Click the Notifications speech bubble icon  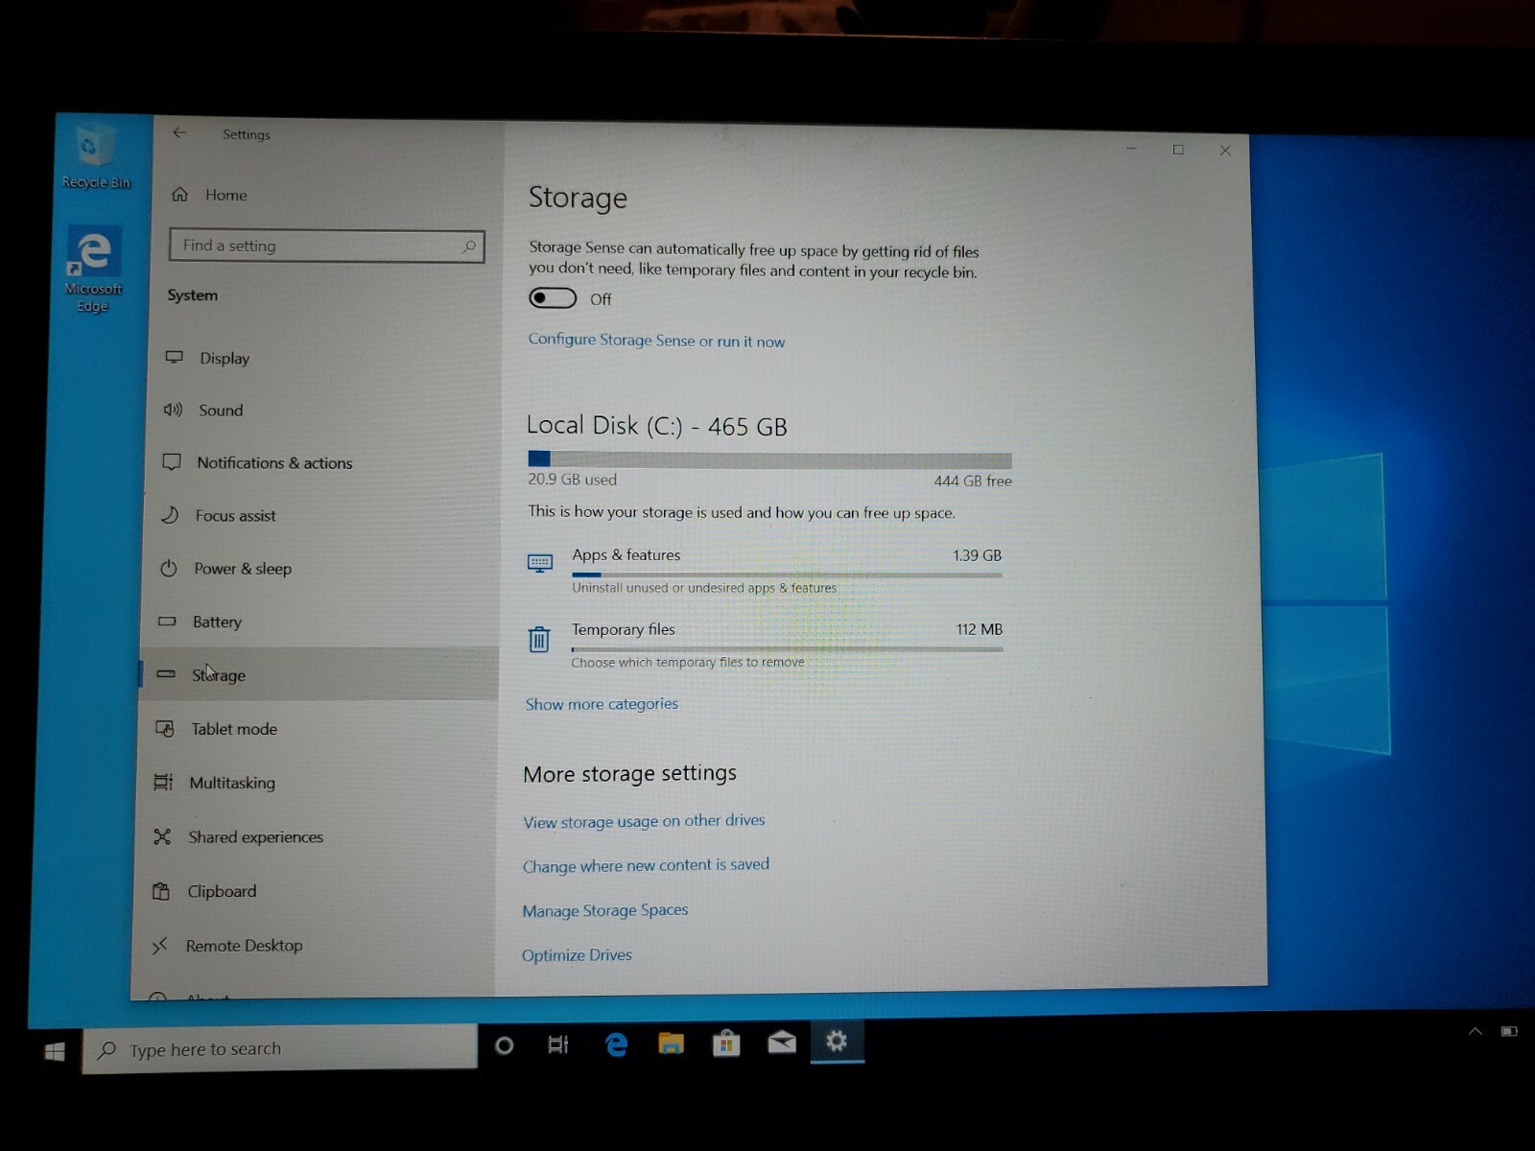[x=172, y=462]
